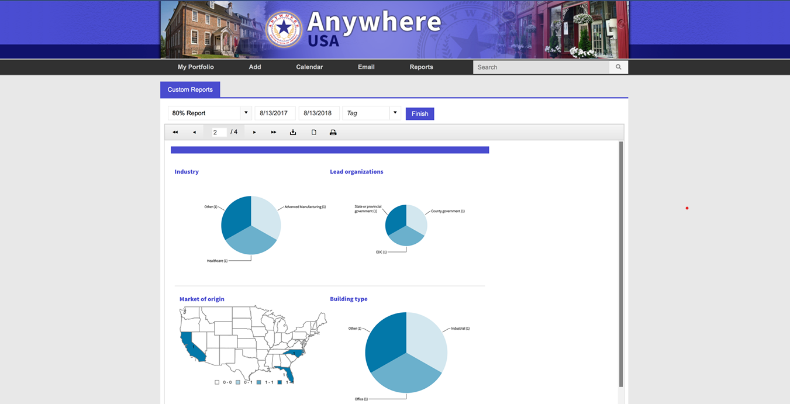Jump to the last report page
The height and width of the screenshot is (404, 790).
pyautogui.click(x=274, y=132)
